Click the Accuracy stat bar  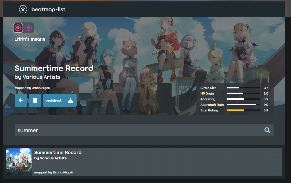(x=243, y=99)
